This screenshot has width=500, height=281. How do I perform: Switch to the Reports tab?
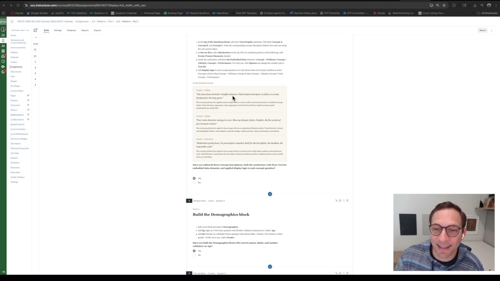click(85, 30)
